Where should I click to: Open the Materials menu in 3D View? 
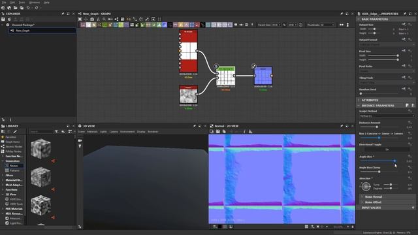point(93,132)
